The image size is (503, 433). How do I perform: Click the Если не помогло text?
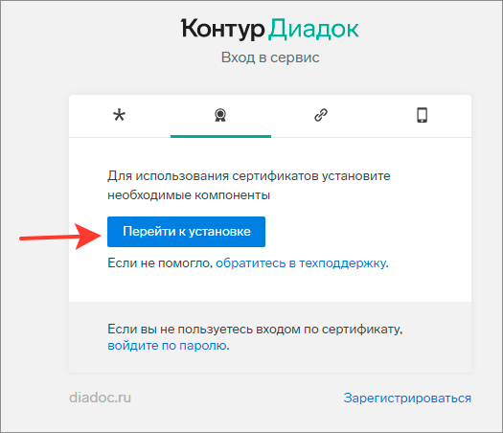160,263
